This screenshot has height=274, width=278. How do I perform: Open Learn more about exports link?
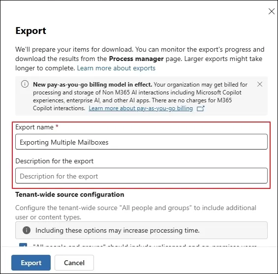(116, 68)
